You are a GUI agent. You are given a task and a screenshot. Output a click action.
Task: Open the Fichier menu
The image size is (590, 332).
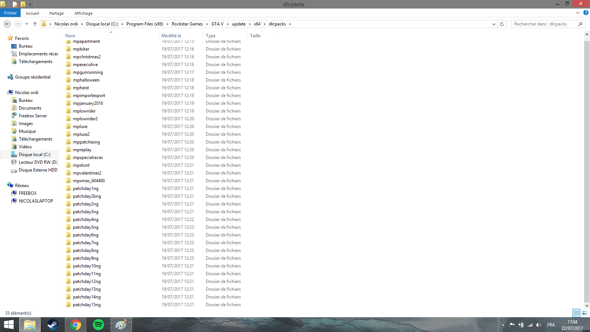10,13
